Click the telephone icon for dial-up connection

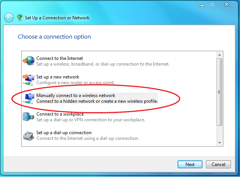tap(28, 136)
